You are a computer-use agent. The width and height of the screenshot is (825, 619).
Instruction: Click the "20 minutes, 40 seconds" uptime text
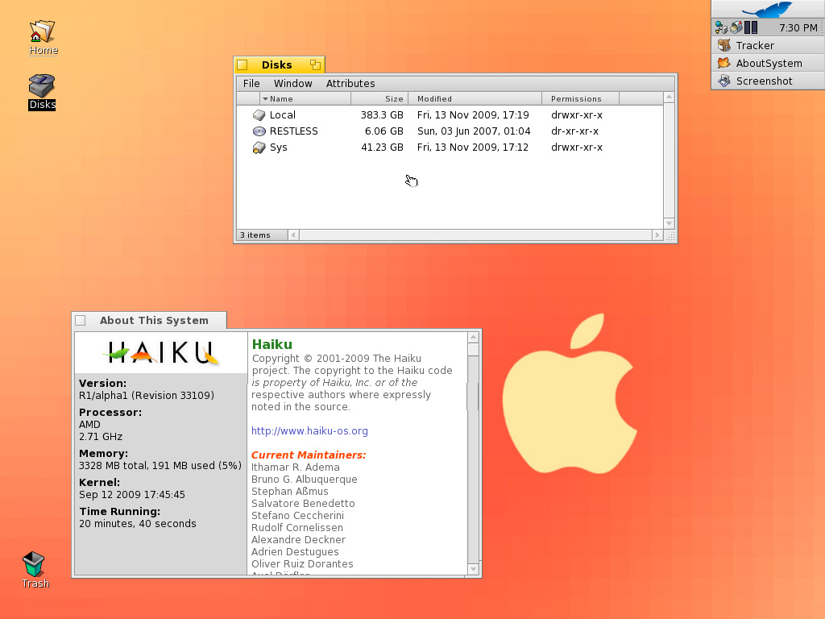pos(137,524)
